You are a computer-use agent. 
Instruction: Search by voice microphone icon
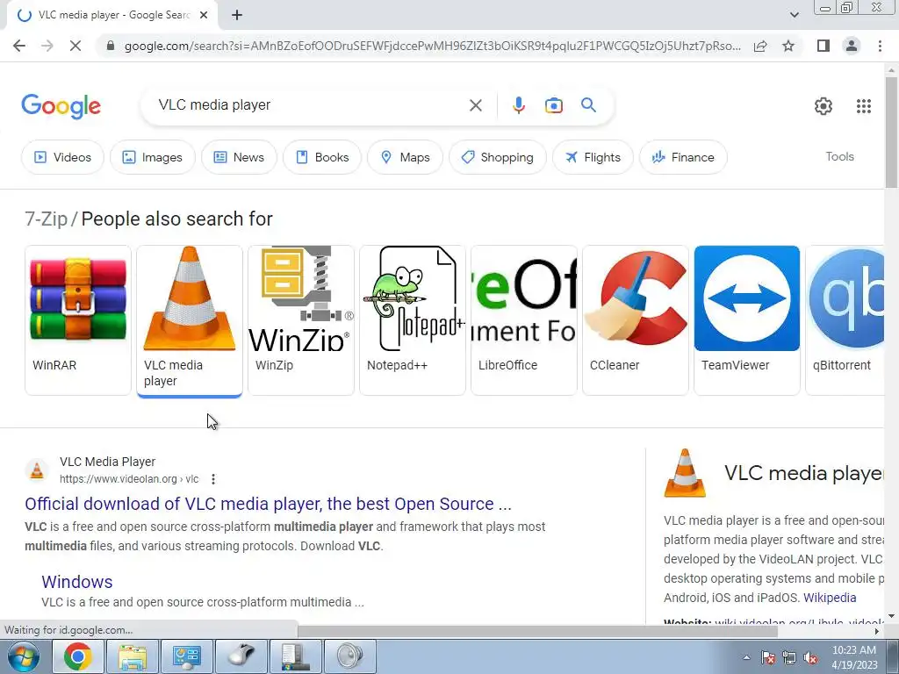pos(518,105)
